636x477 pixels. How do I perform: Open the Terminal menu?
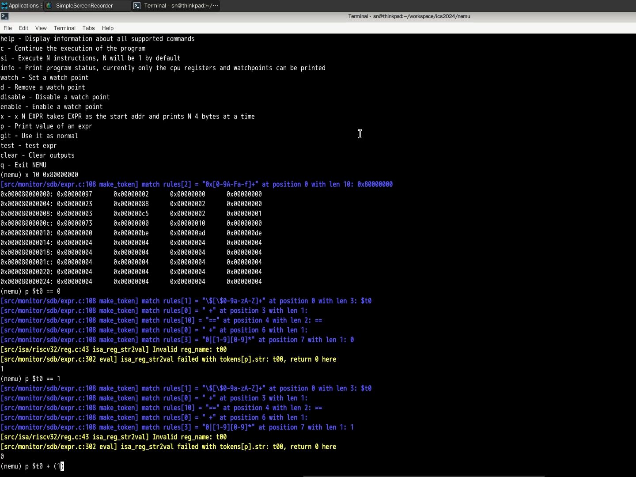64,28
